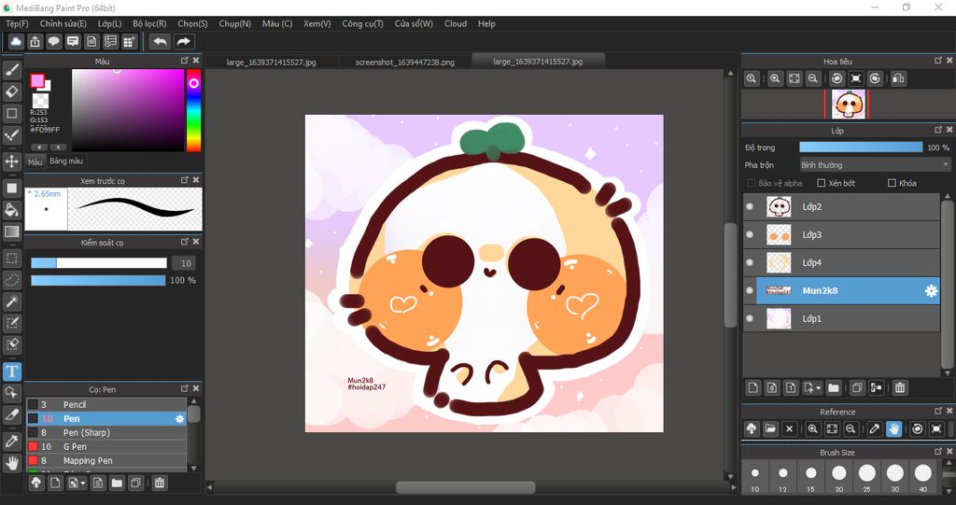Select the Eyedropper tool in left toolbar
This screenshot has width=956, height=505.
[11, 441]
